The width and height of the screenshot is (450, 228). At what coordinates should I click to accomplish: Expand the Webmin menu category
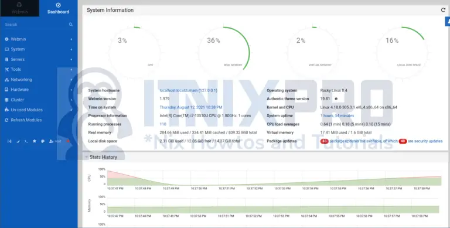coord(39,39)
